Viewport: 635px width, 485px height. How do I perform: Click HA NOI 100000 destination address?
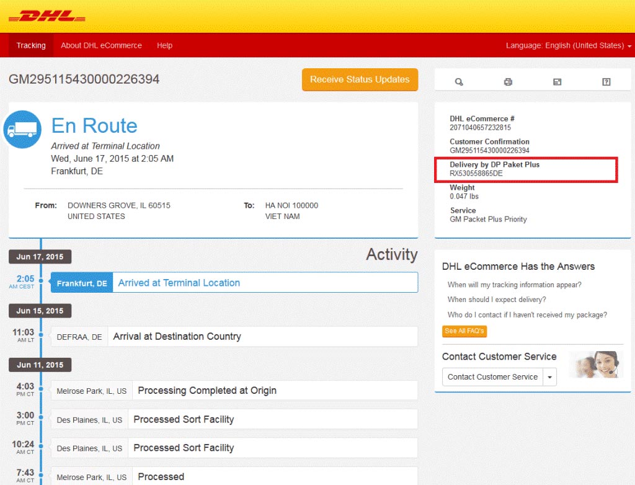pyautogui.click(x=291, y=205)
